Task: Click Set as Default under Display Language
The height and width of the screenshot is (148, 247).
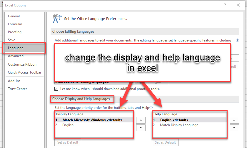Action: coord(68,142)
